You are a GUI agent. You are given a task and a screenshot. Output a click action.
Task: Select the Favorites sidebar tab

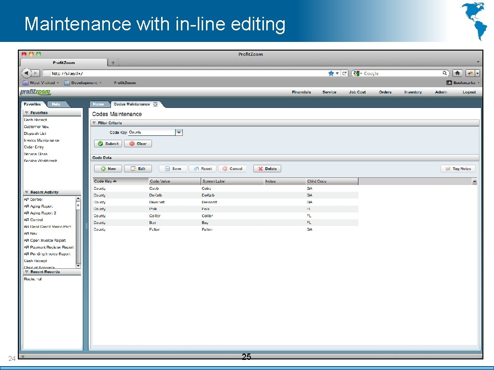coord(32,104)
